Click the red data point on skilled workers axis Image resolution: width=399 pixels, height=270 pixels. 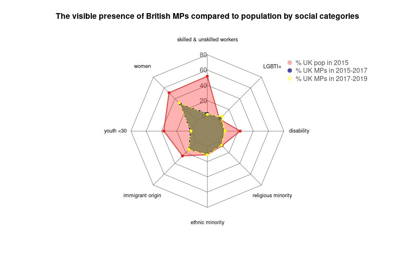point(207,76)
